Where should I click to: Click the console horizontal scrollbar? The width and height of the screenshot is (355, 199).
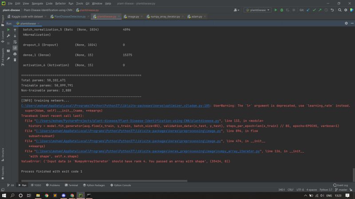coord(104,181)
